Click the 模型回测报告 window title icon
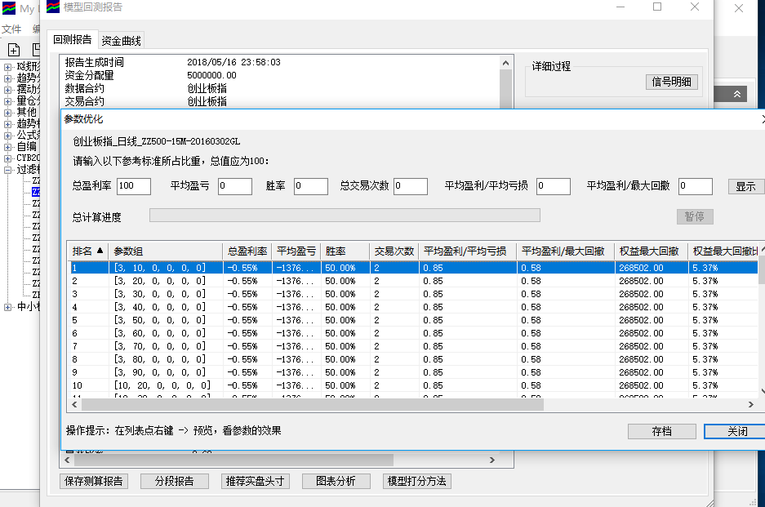This screenshot has height=507, width=765. pyautogui.click(x=52, y=7)
